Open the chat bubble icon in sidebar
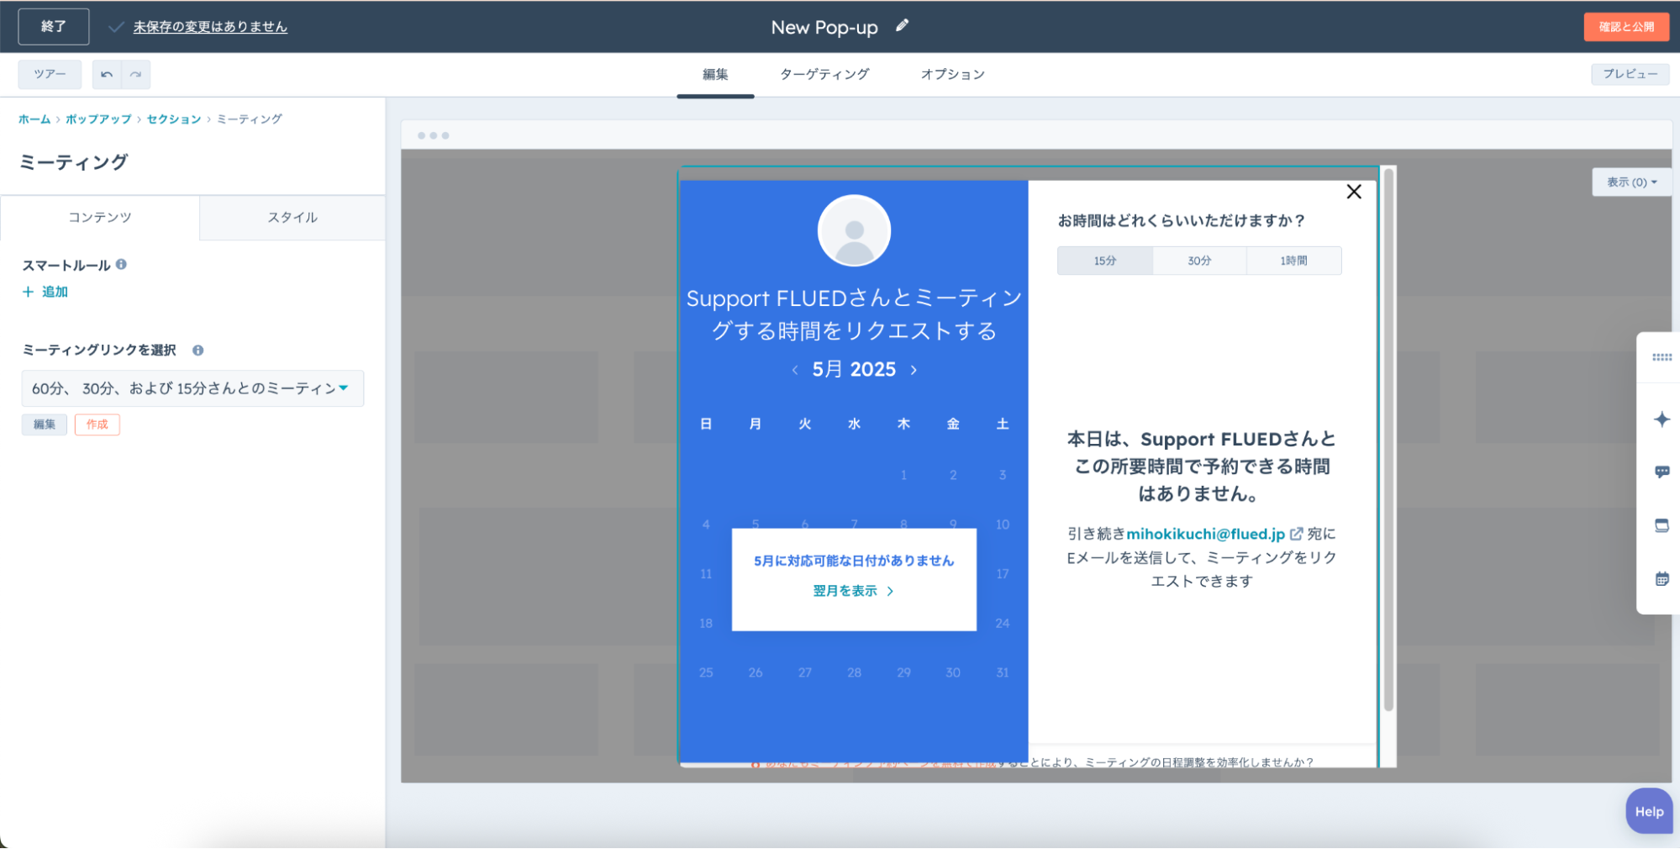The width and height of the screenshot is (1680, 849). 1662,472
